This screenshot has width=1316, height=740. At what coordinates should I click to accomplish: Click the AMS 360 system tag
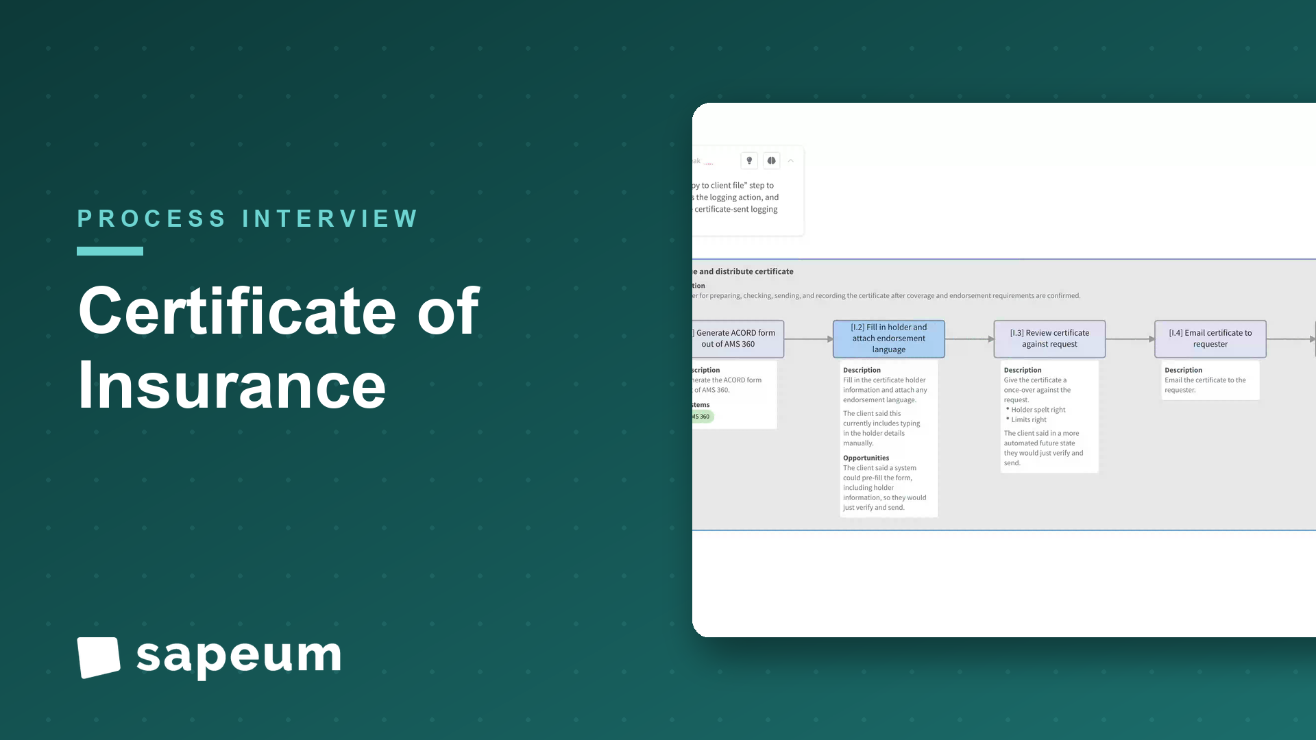coord(703,417)
